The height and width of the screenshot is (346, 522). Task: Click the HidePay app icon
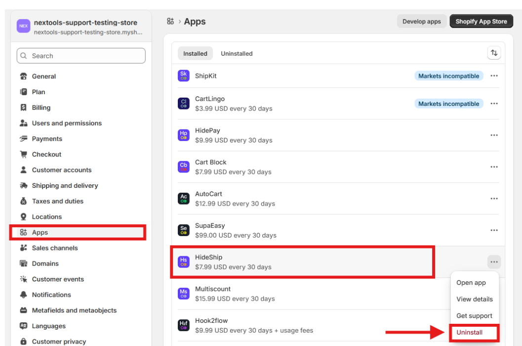183,135
